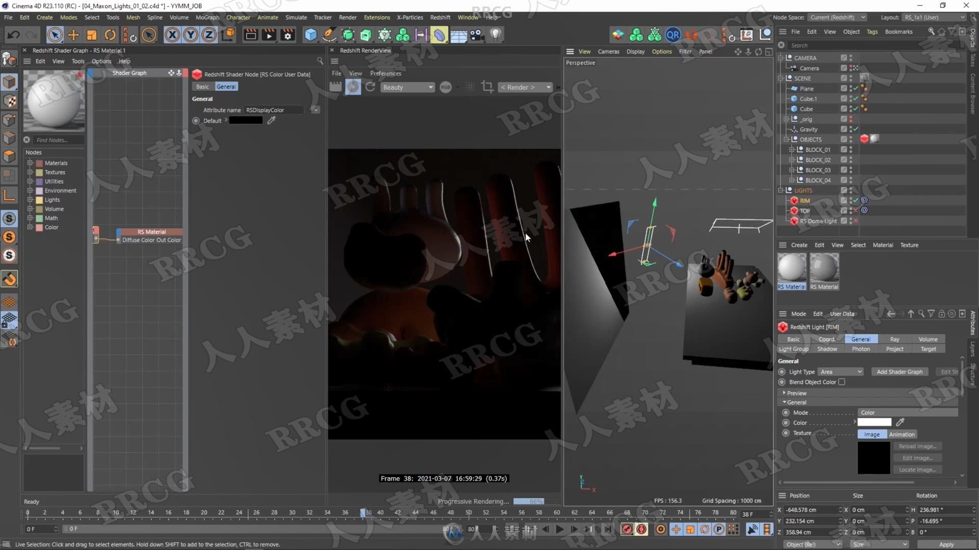Click the Floor grid icon in toolbar

[x=458, y=35]
